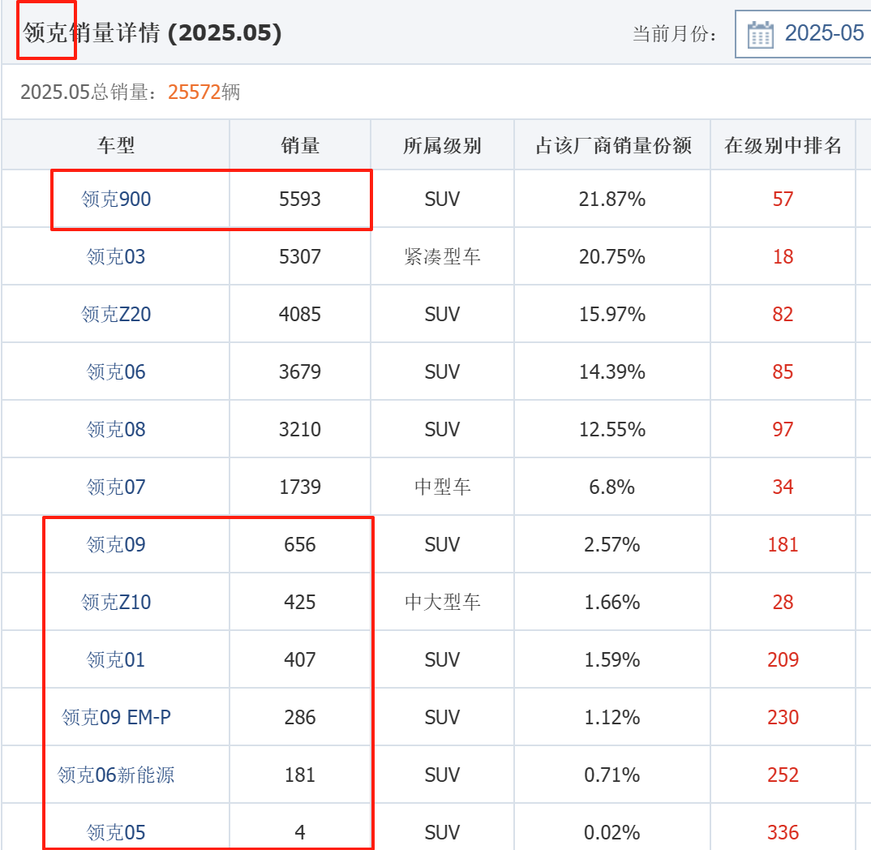Image resolution: width=871 pixels, height=850 pixels.
Task: Click the 在级别中排名 column header
Action: (x=783, y=145)
